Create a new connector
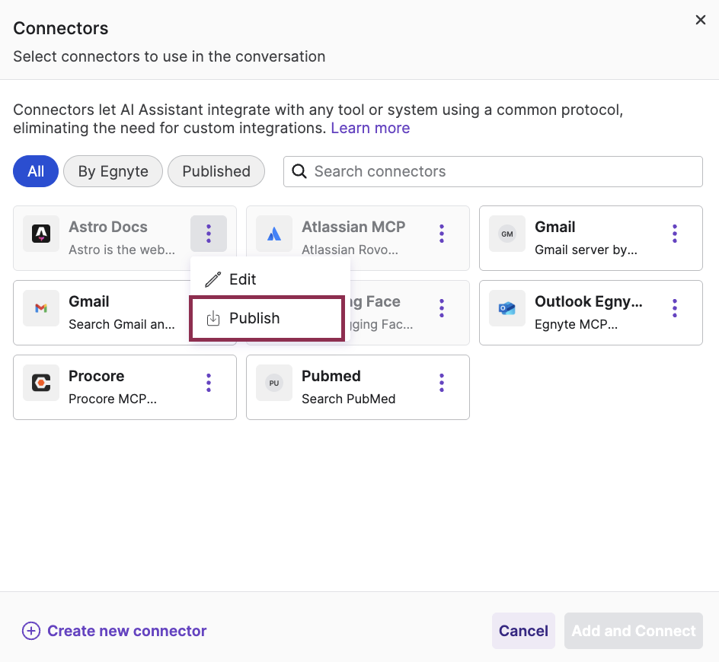The height and width of the screenshot is (662, 719). click(113, 631)
